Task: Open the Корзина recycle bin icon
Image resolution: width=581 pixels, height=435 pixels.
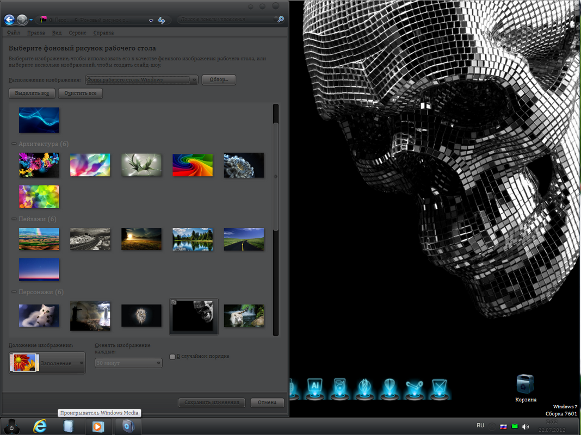Action: pyautogui.click(x=526, y=384)
